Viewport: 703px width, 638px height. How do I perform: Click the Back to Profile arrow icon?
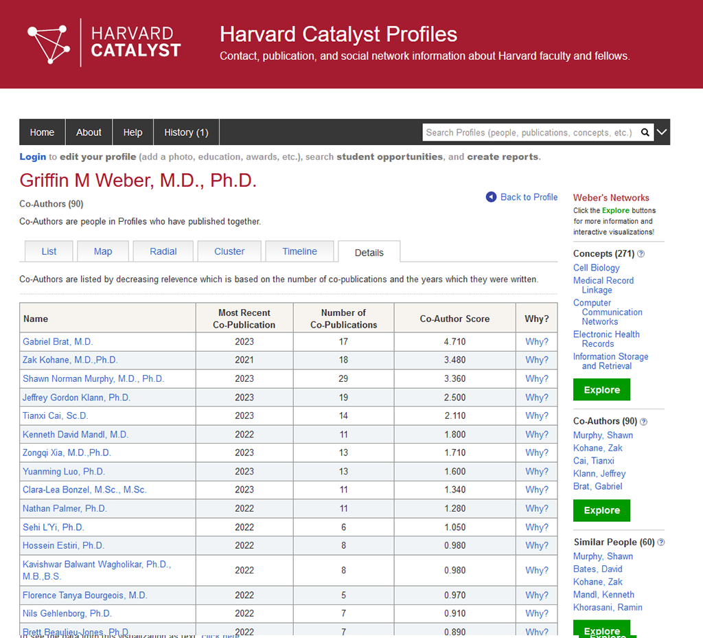point(492,197)
